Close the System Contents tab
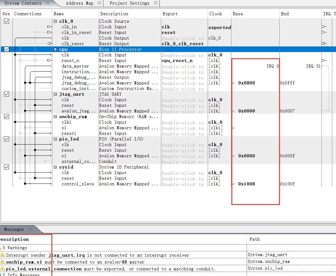The height and width of the screenshot is (276, 336). pos(48,3)
